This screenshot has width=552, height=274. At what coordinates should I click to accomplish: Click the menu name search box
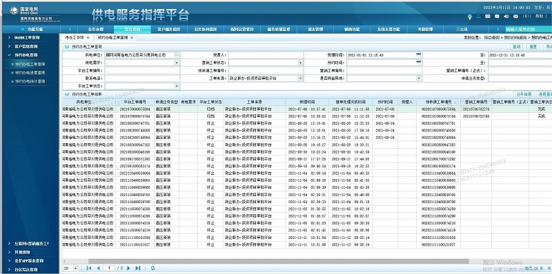(529, 30)
